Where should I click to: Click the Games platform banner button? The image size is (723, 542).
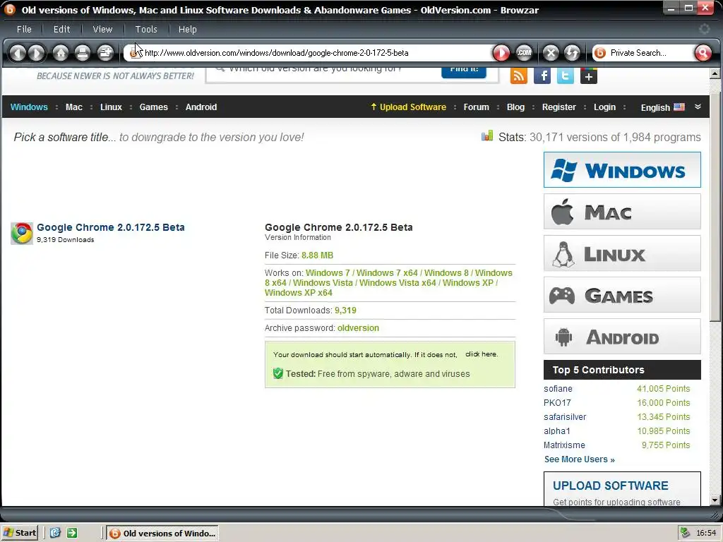click(x=622, y=295)
